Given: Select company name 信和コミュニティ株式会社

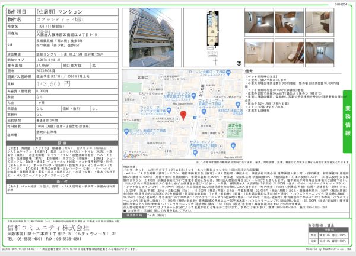Looking at the screenshot, I should [x=48, y=227].
